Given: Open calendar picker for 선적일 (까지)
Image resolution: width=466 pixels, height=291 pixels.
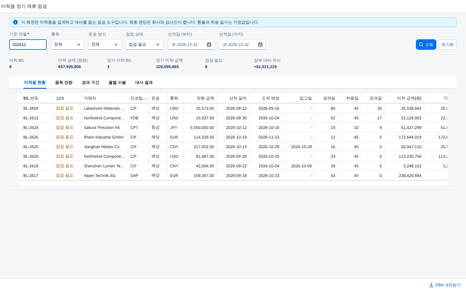Looking at the screenshot, I should coord(260,45).
